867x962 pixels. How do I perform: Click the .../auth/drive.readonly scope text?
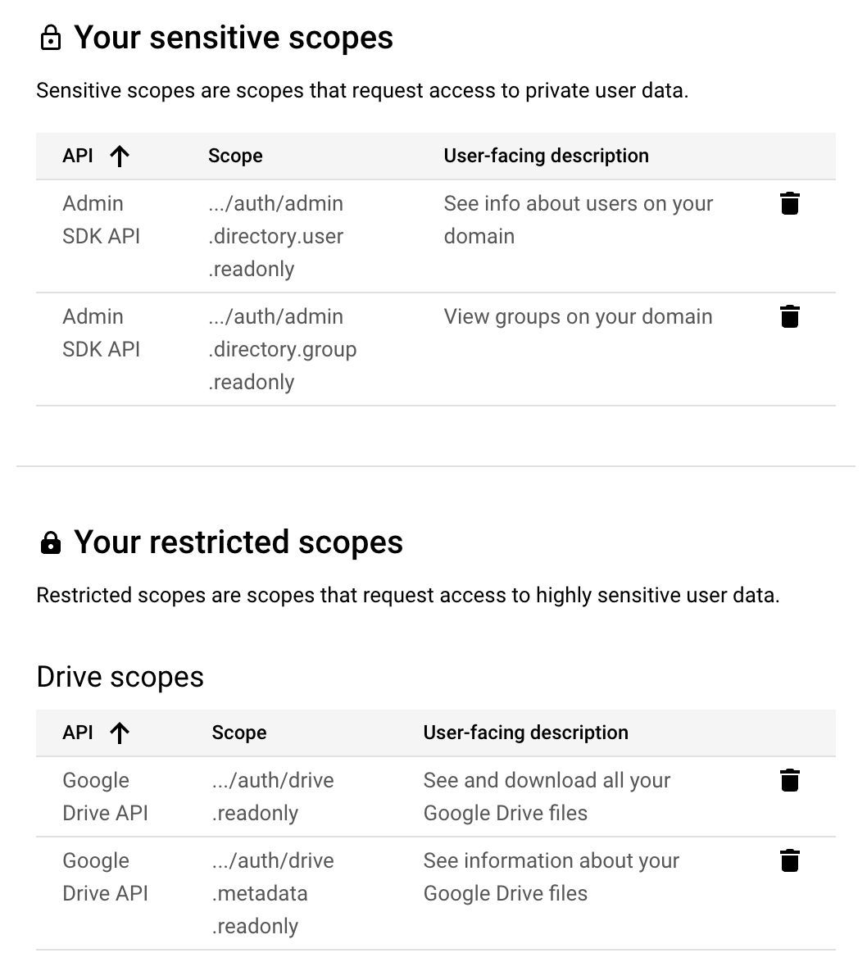pyautogui.click(x=273, y=796)
